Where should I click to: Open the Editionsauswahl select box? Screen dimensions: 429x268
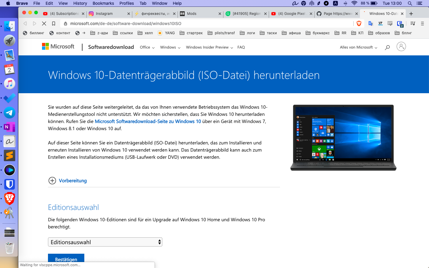click(x=105, y=242)
